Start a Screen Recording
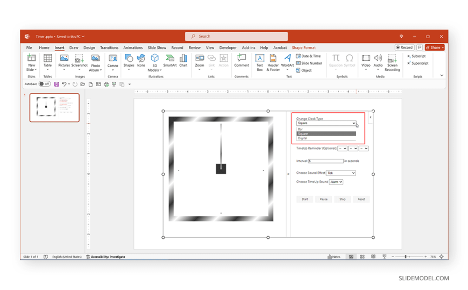The height and width of the screenshot is (290, 468). pos(392,63)
